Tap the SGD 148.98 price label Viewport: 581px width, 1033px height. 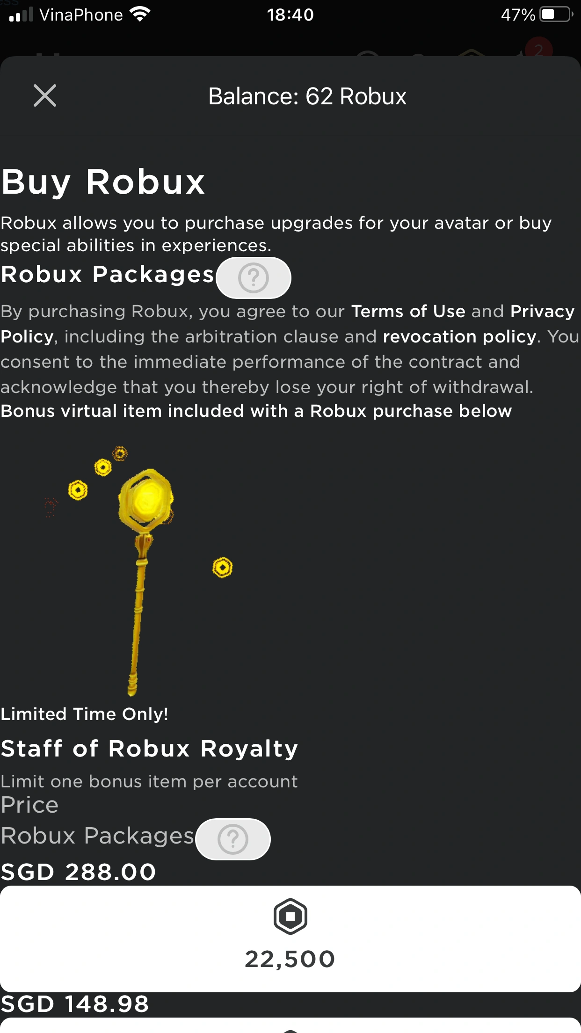point(75,1004)
